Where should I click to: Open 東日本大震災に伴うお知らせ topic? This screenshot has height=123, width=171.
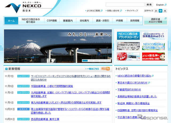pyautogui.click(x=133, y=83)
